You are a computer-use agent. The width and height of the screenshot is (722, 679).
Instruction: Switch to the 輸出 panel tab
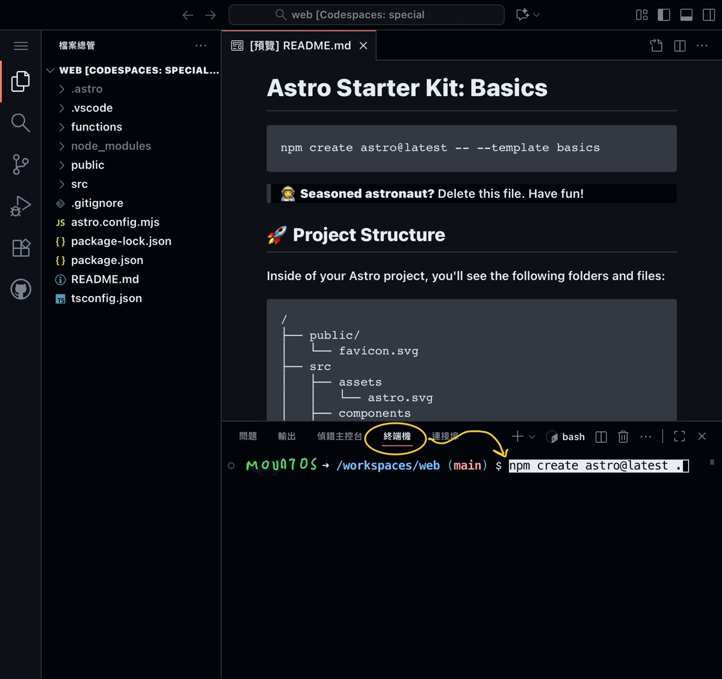287,437
